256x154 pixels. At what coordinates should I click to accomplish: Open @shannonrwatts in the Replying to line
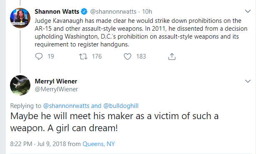(66, 106)
